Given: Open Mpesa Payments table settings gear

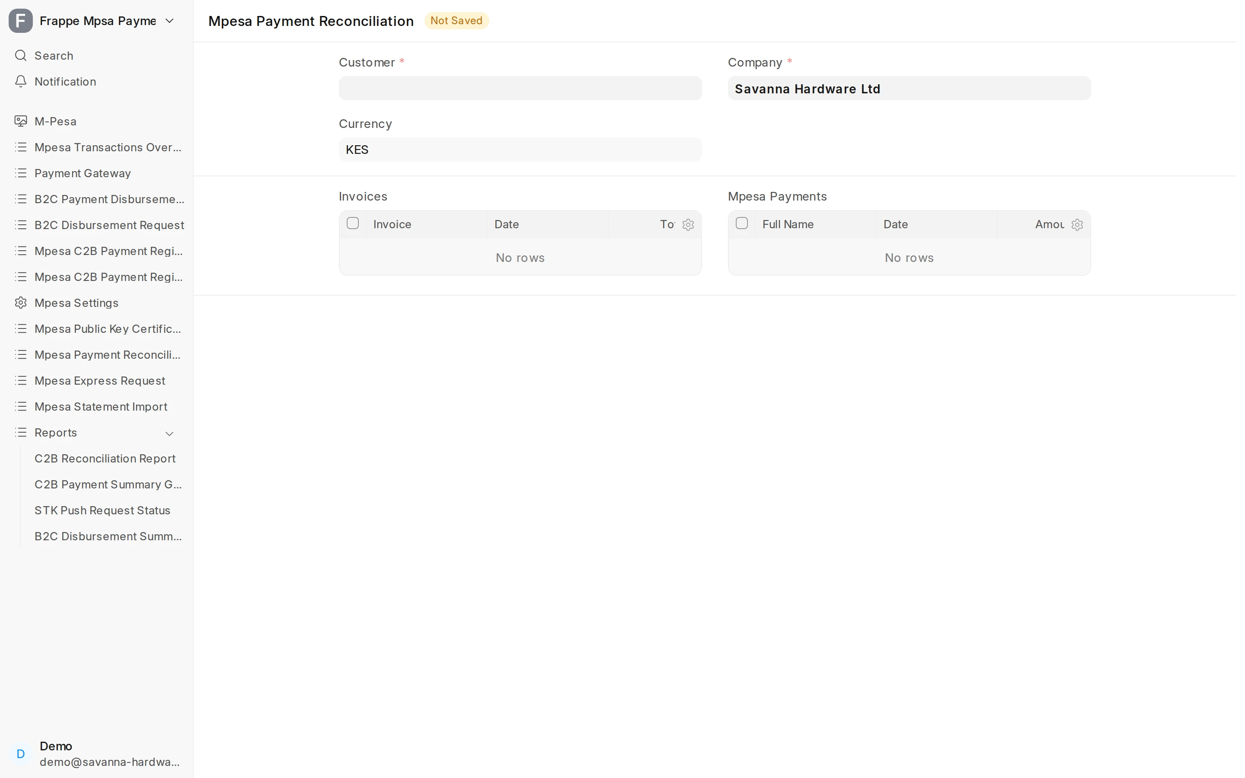Looking at the screenshot, I should pyautogui.click(x=1077, y=225).
